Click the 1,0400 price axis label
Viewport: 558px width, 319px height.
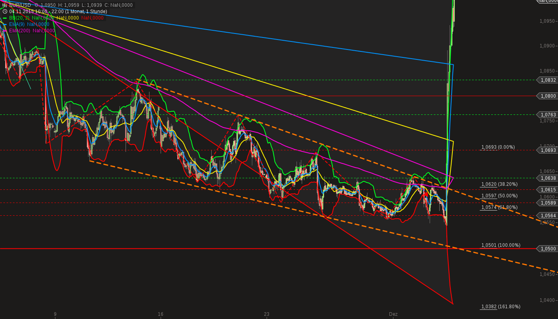click(x=547, y=300)
